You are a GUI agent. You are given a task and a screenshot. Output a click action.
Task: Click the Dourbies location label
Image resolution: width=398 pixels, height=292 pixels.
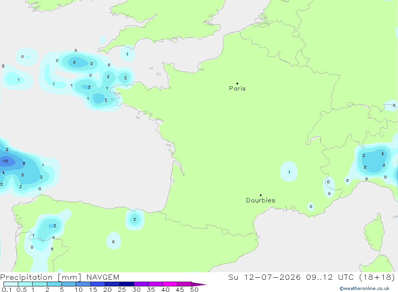tap(261, 200)
